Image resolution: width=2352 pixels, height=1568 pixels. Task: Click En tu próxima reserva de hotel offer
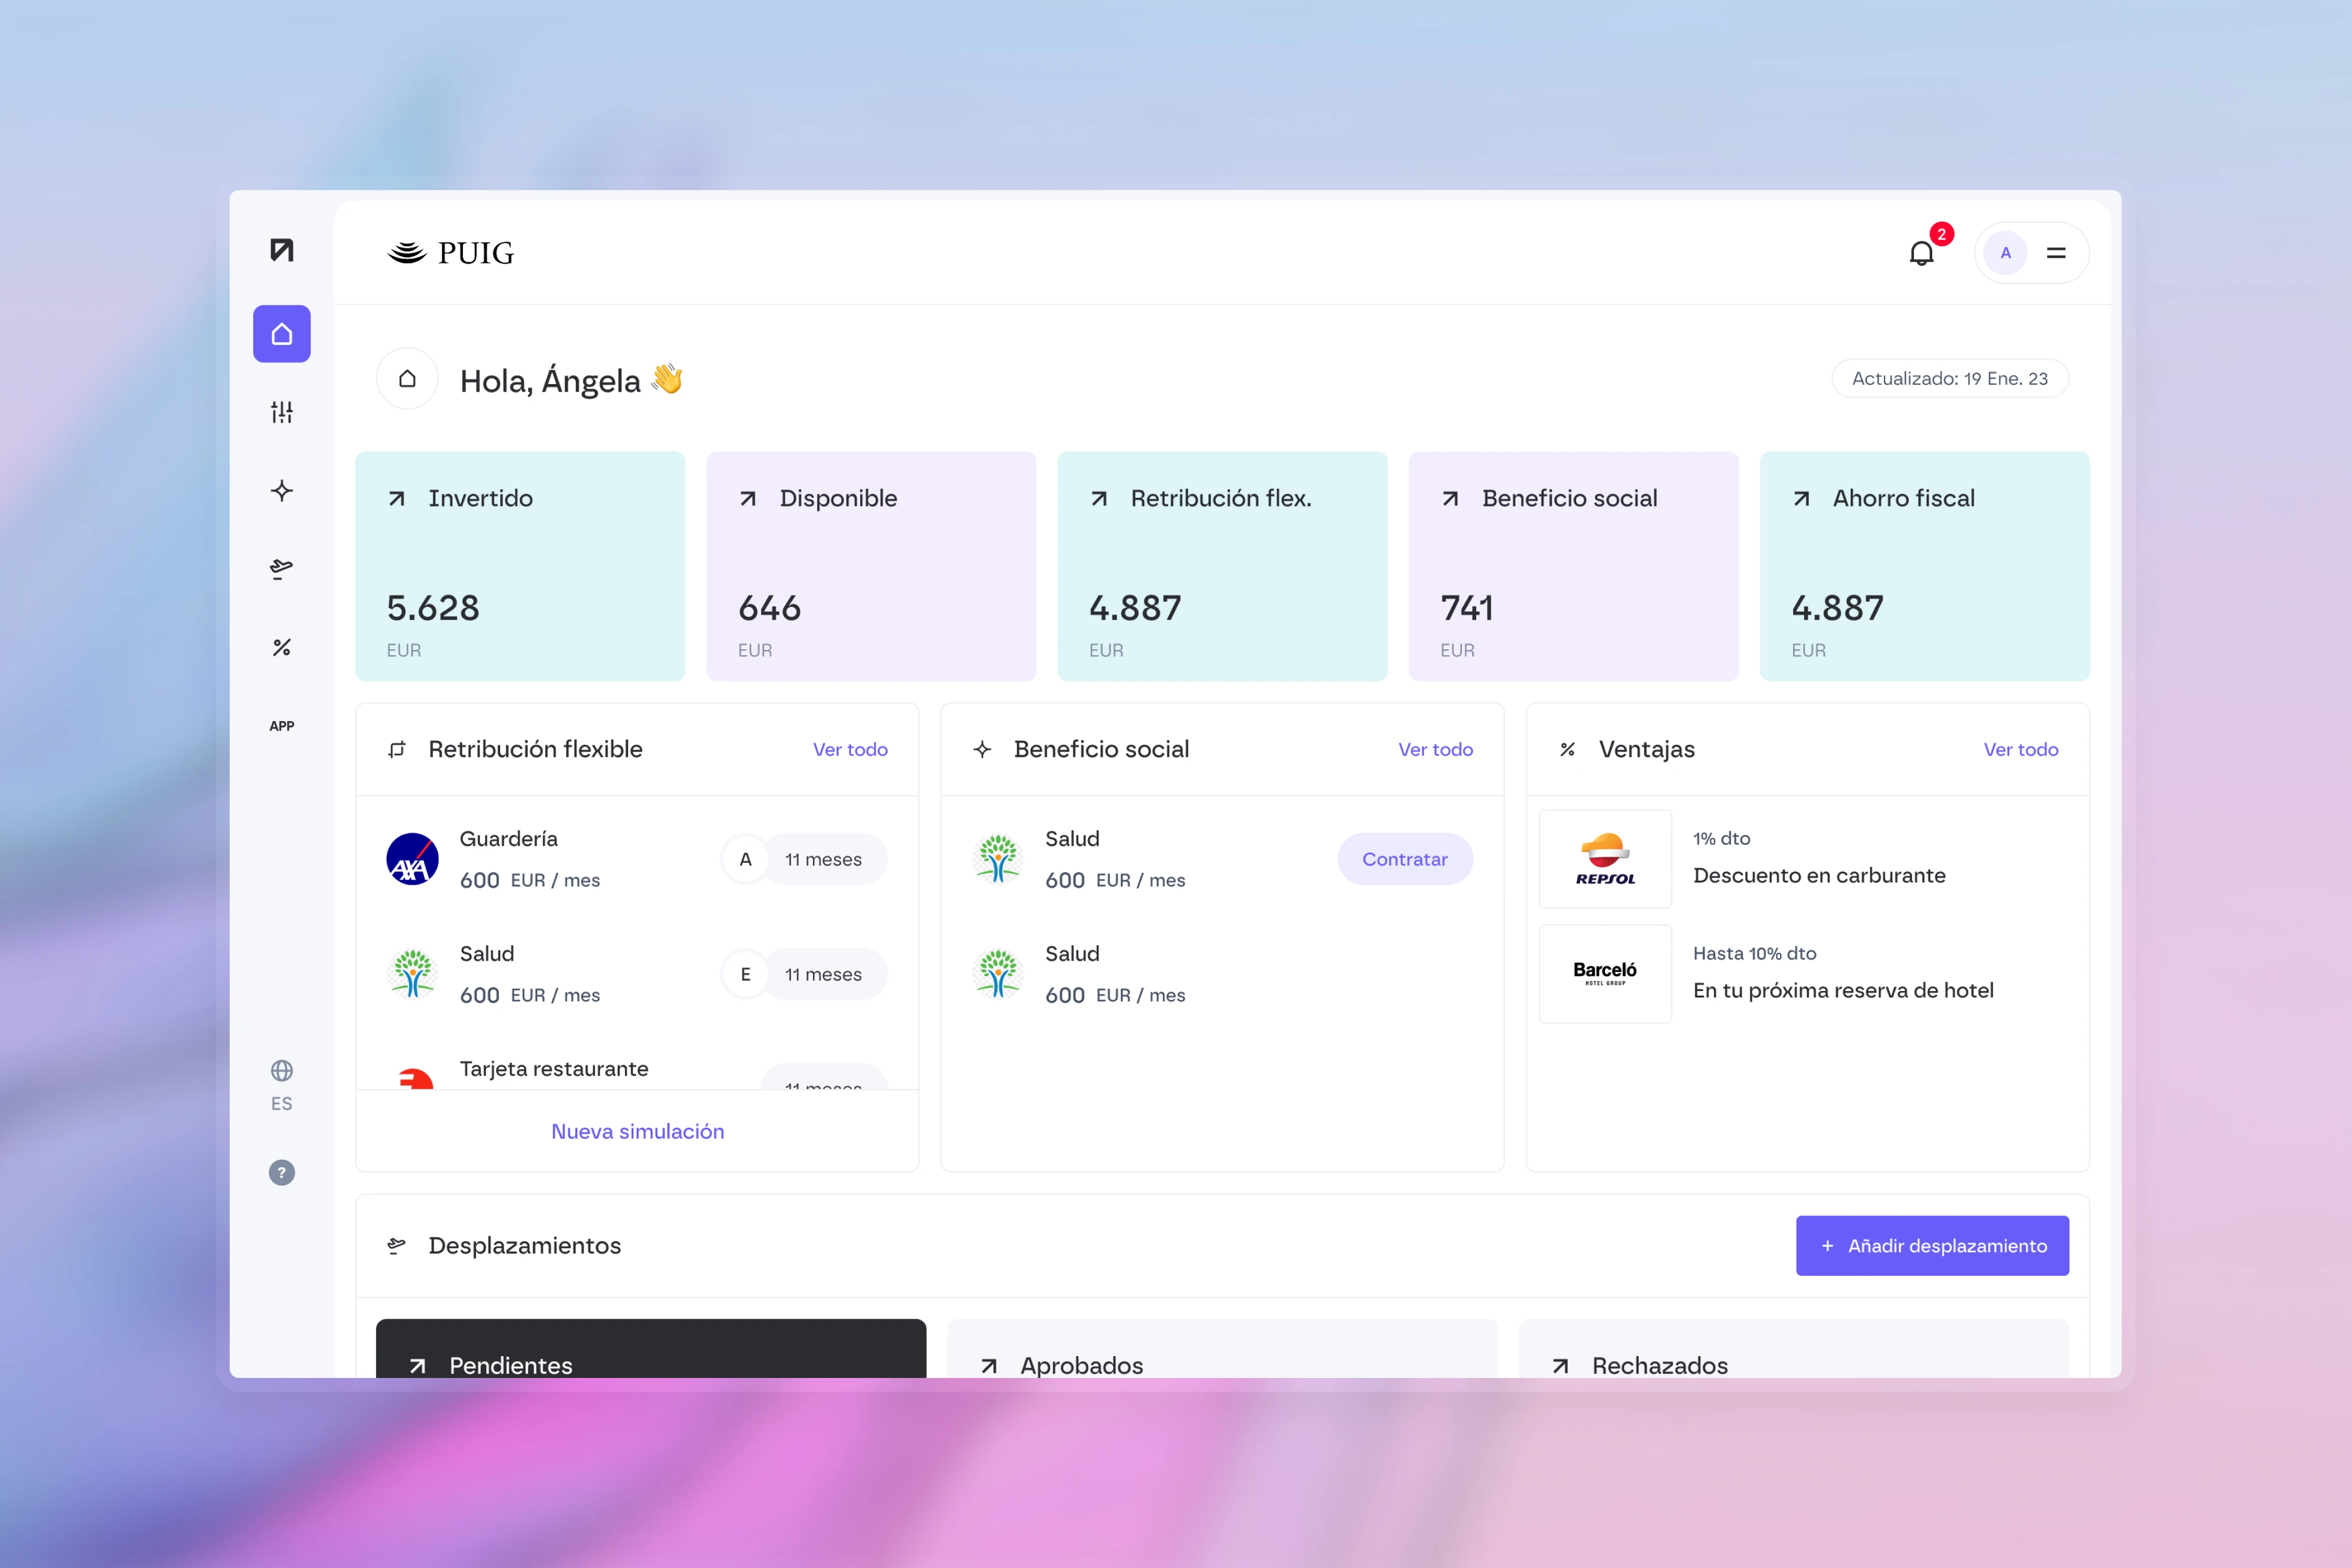coord(1843,990)
